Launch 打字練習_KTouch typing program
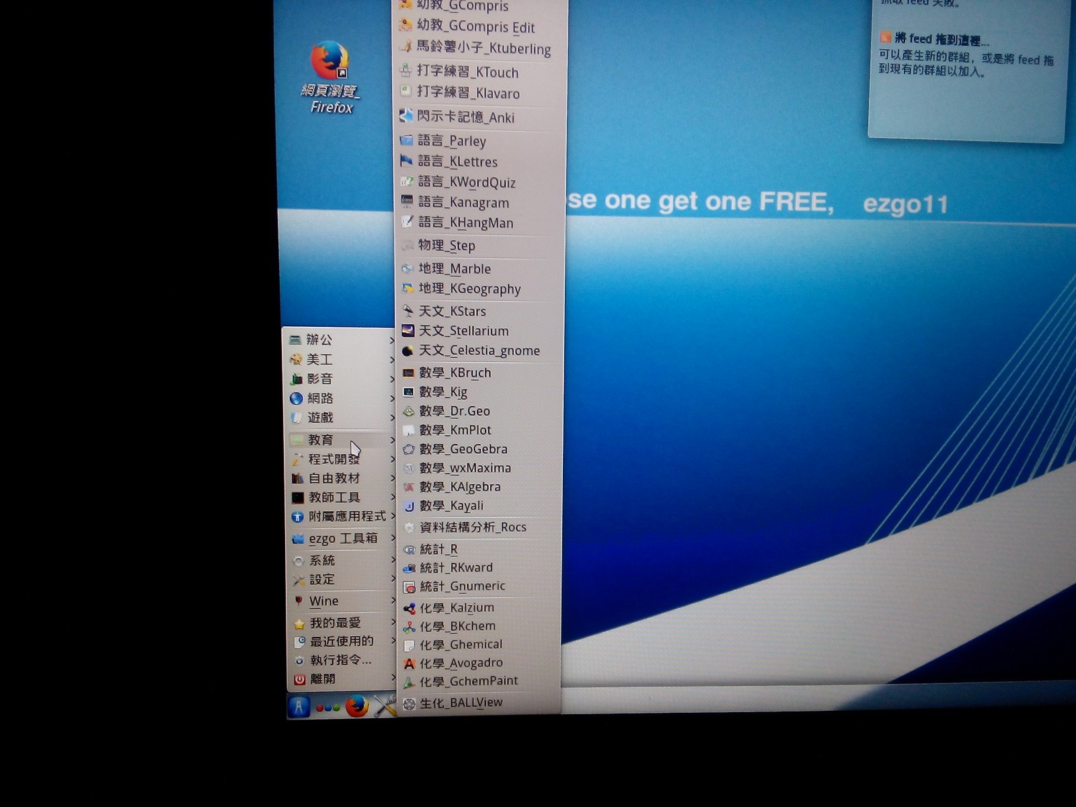Screen dimensions: 1076x807 [x=467, y=72]
